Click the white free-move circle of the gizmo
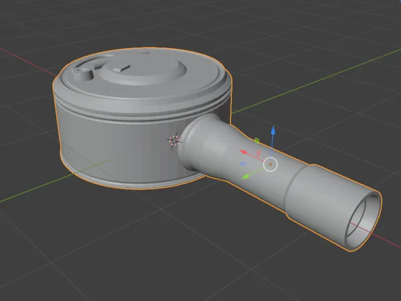This screenshot has height=301, width=401. point(270,165)
